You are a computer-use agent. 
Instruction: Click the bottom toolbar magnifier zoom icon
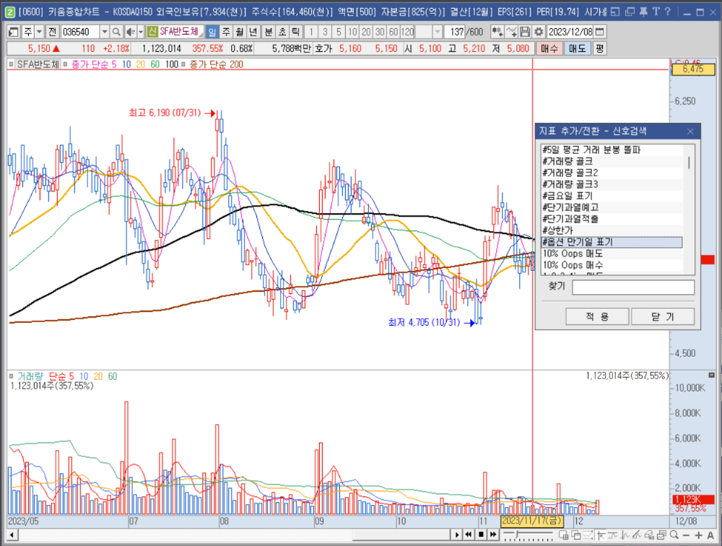click(x=674, y=534)
